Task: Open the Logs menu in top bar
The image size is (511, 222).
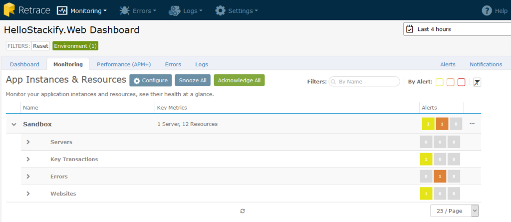Action: coord(186,11)
